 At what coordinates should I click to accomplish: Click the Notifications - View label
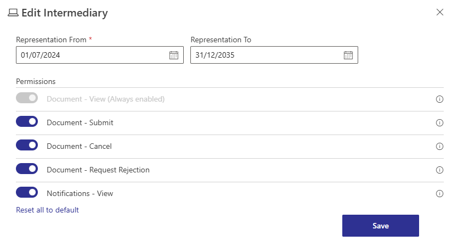[x=80, y=193]
